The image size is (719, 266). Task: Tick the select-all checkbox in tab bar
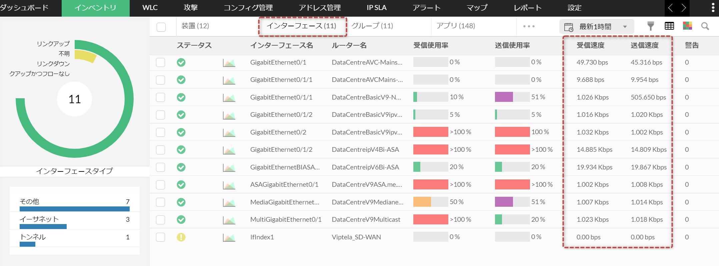161,27
